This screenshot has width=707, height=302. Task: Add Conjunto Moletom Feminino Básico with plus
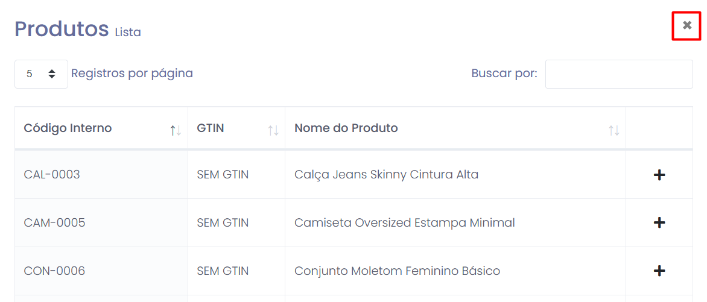pos(659,271)
